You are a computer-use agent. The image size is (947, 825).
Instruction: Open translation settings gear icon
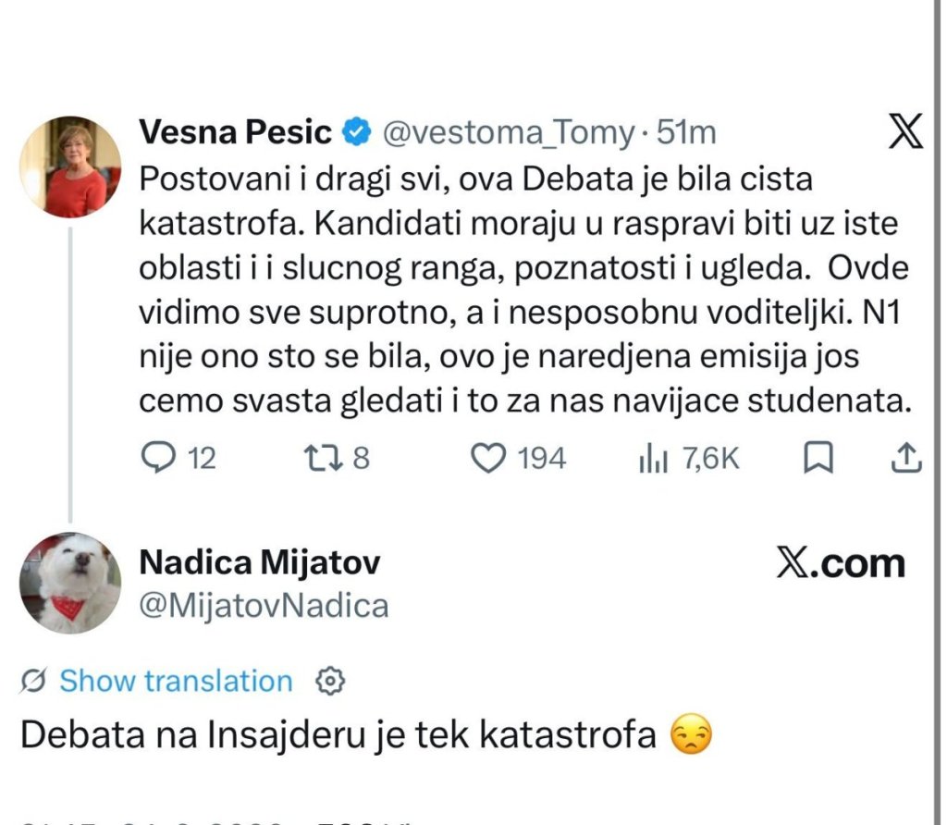330,682
